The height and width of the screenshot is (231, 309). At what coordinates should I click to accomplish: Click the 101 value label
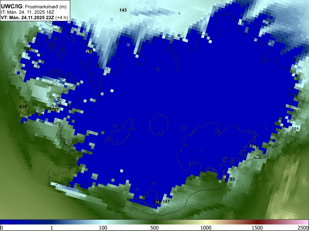[x=295, y=129]
